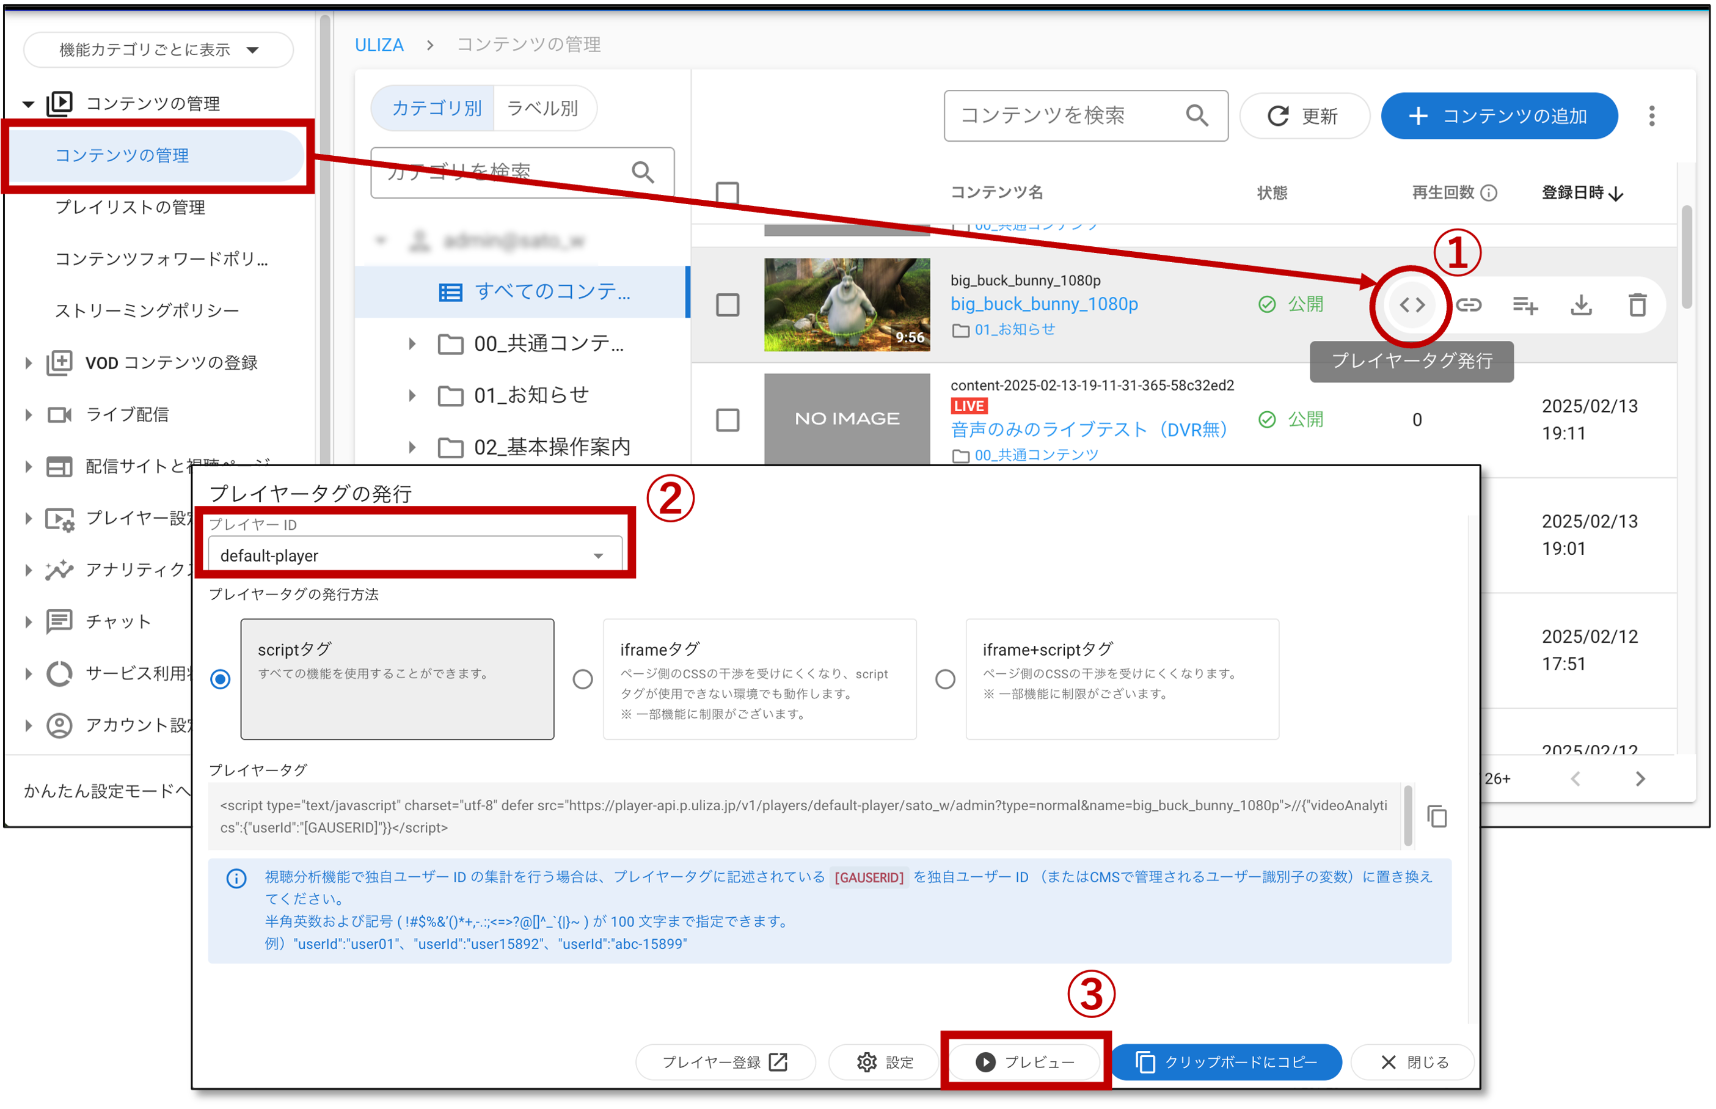Click the play count info icon
Screen dimensions: 1716x1109
click(x=1489, y=193)
